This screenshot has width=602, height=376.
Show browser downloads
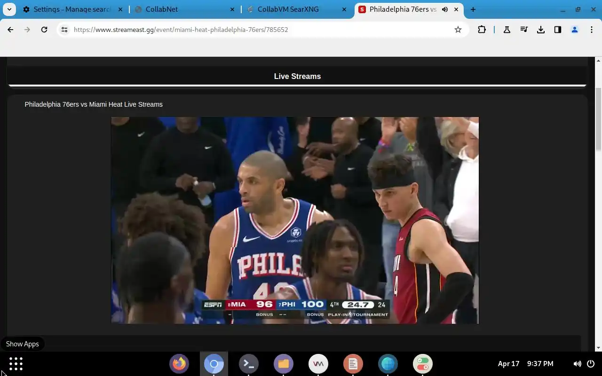[x=541, y=30]
